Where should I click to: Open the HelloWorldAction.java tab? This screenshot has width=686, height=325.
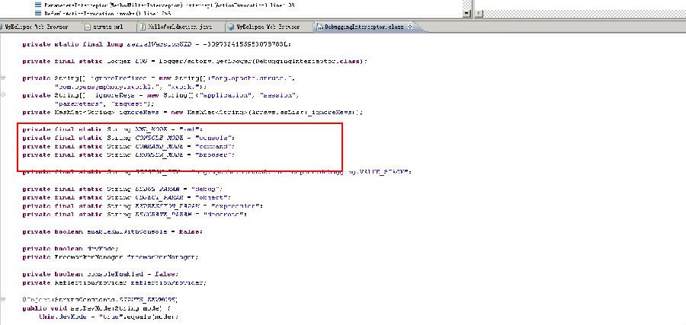coord(175,27)
